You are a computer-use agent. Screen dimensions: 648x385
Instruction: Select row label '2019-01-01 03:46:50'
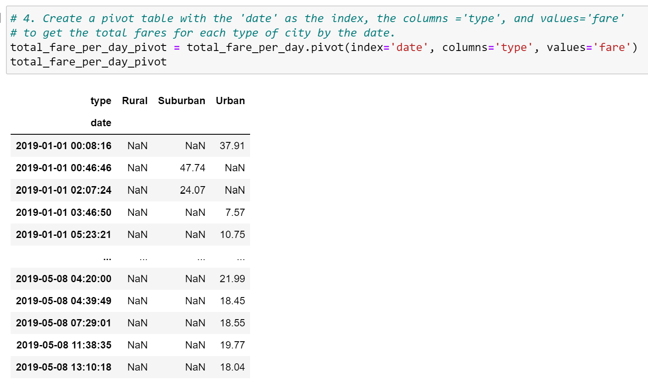[64, 212]
